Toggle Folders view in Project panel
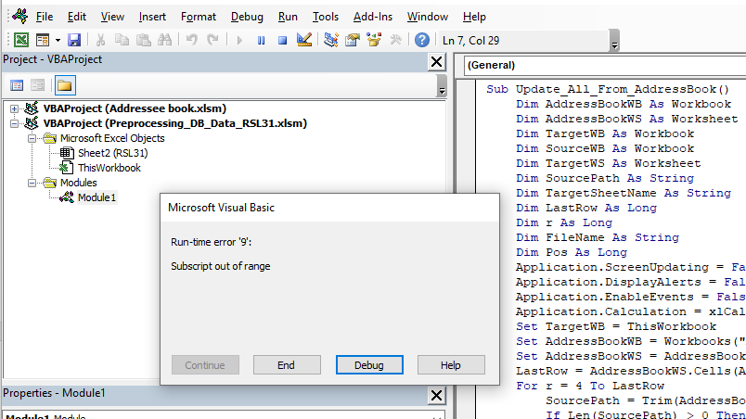This screenshot has height=419, width=746. [65, 85]
